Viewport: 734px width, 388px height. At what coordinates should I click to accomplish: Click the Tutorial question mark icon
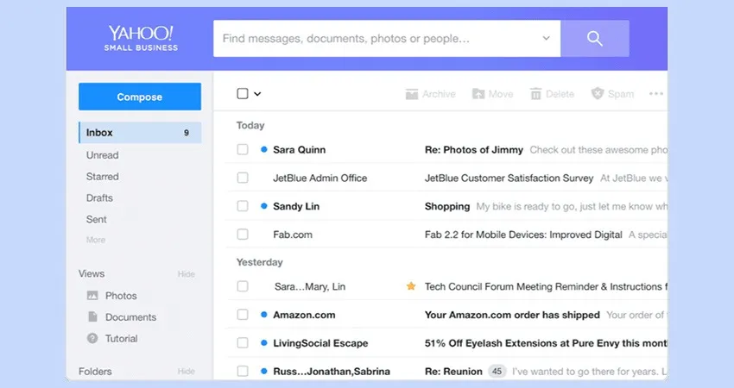pyautogui.click(x=92, y=338)
